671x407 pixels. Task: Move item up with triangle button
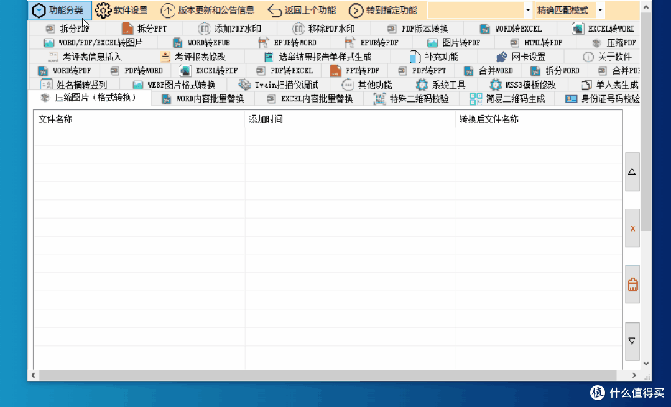pos(632,172)
